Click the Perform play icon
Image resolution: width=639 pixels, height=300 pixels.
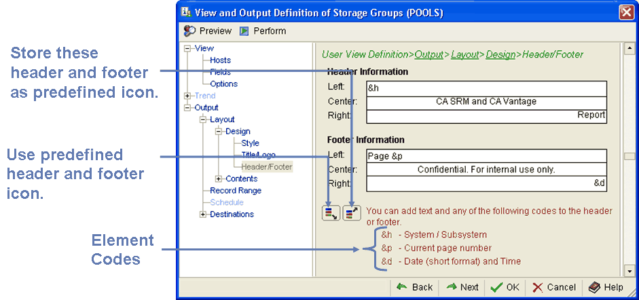[244, 31]
